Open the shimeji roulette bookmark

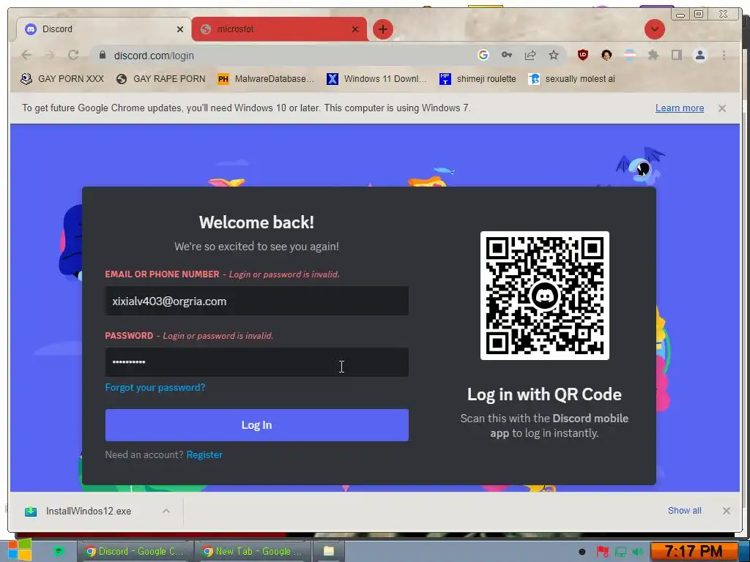tap(478, 79)
